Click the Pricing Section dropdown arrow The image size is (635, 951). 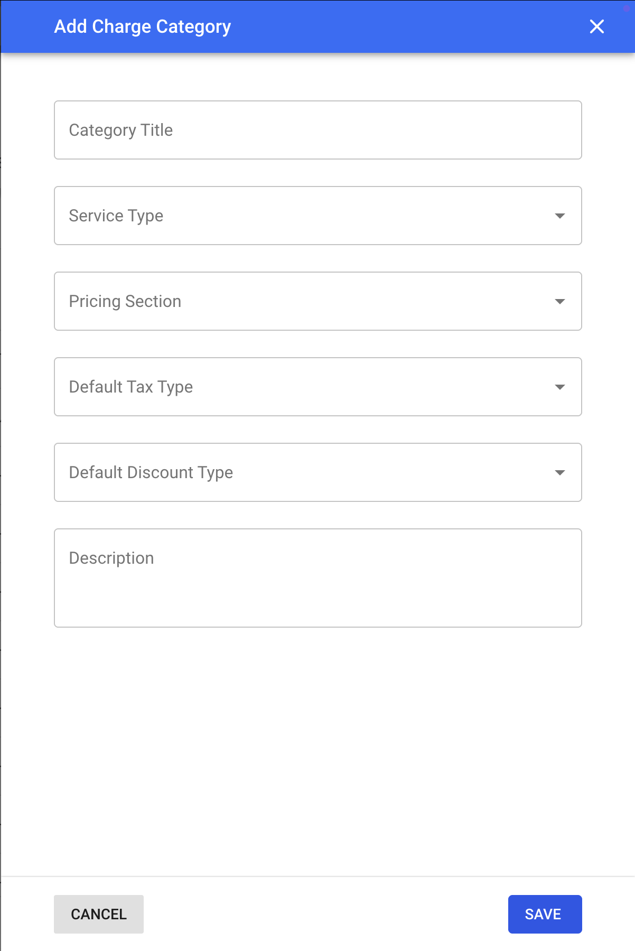(560, 301)
